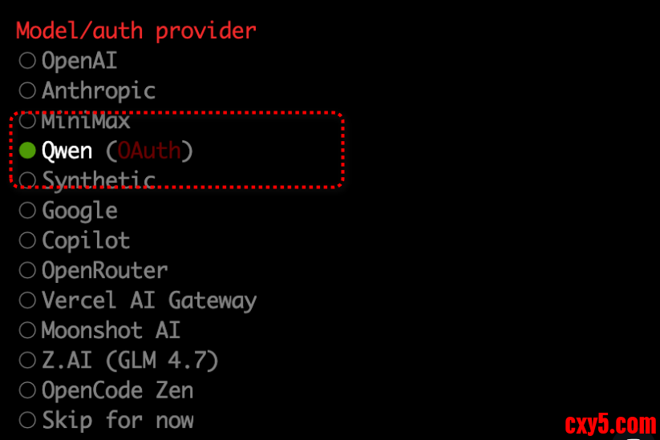
Task: Click the Vercel AI Gateway label text
Action: click(x=149, y=301)
